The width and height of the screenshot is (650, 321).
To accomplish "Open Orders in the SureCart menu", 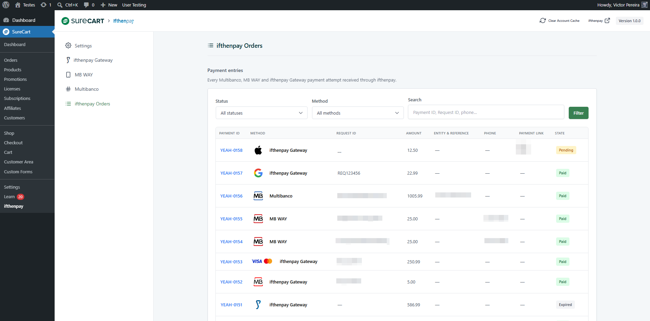I will [11, 60].
